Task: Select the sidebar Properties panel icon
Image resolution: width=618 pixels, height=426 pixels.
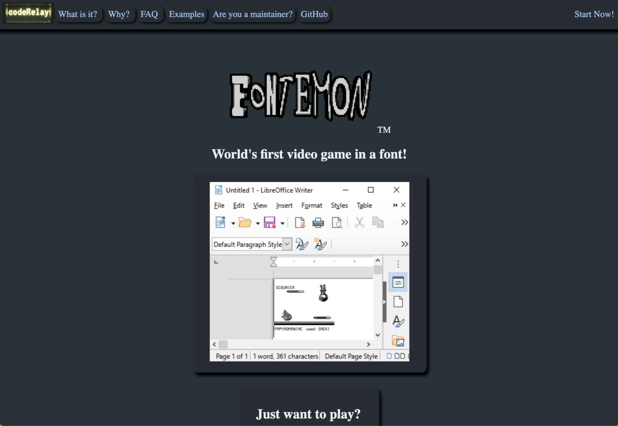Action: coord(398,282)
